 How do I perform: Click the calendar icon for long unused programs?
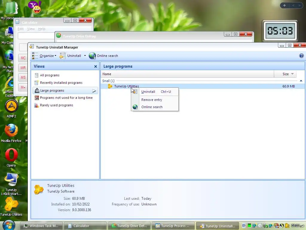pos(37,98)
